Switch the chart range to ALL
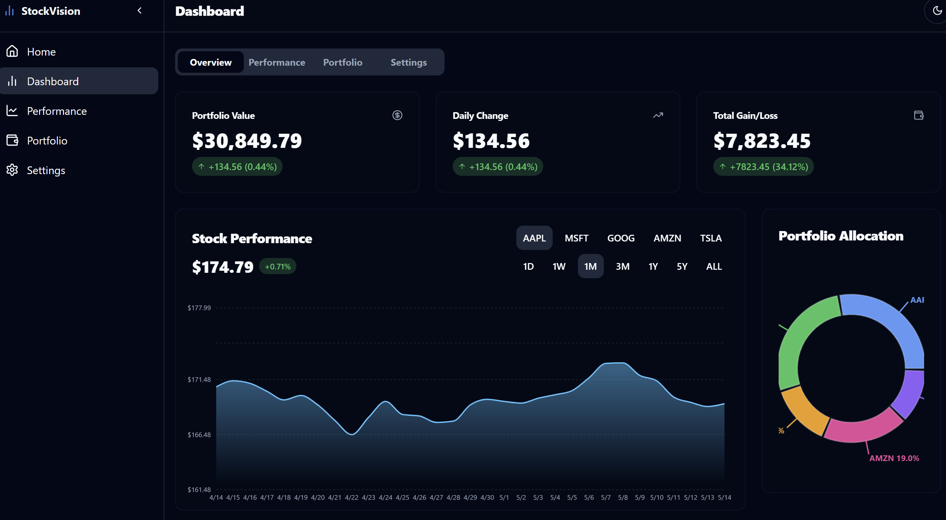The height and width of the screenshot is (520, 946). 714,267
